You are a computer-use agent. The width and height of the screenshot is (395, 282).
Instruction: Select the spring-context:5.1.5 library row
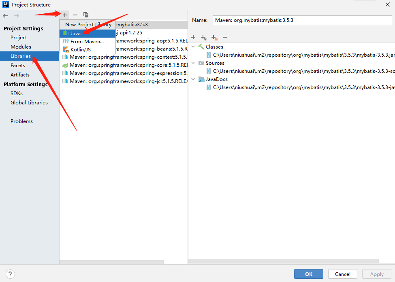124,57
